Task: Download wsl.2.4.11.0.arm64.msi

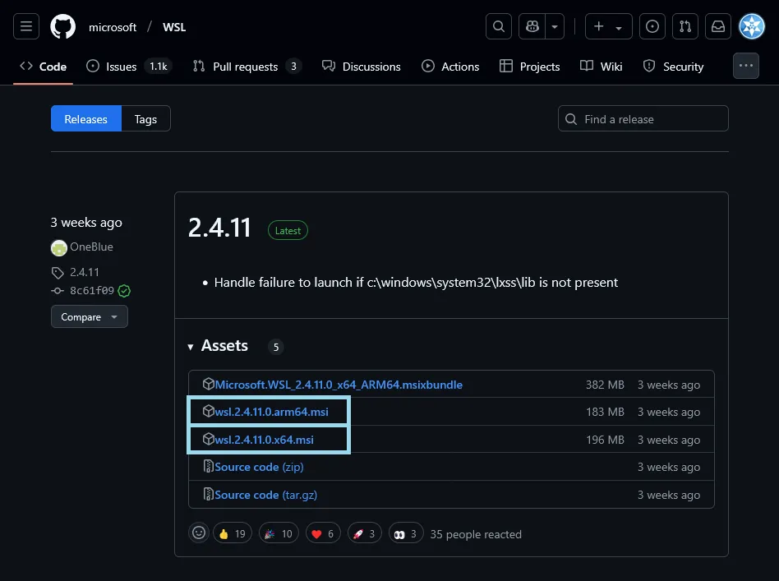Action: (x=271, y=412)
